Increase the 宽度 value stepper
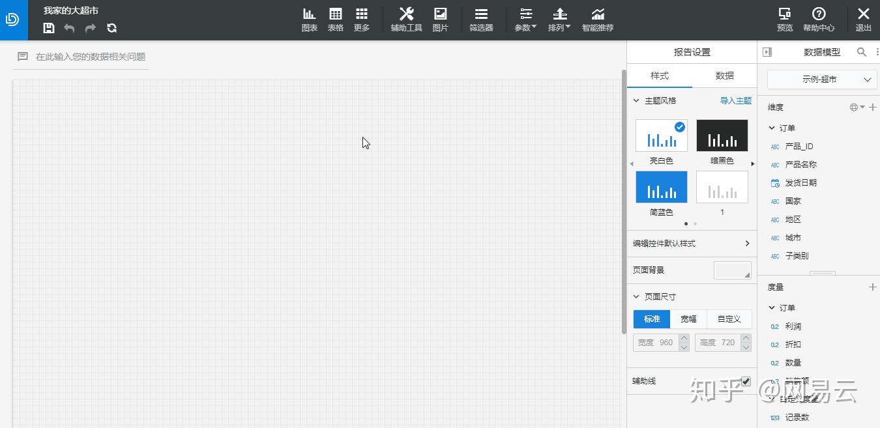The width and height of the screenshot is (880, 428). tap(684, 338)
